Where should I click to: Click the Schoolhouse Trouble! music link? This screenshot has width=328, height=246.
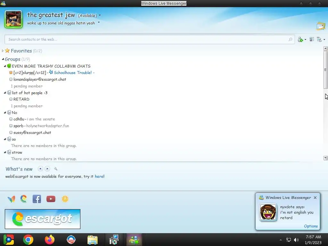coord(73,73)
